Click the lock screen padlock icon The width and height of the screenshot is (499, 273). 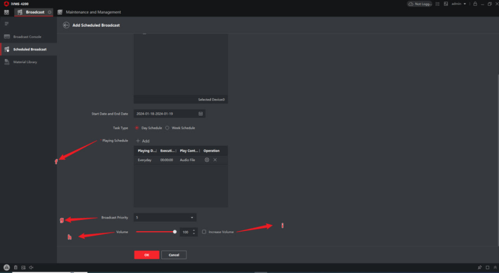point(475,4)
